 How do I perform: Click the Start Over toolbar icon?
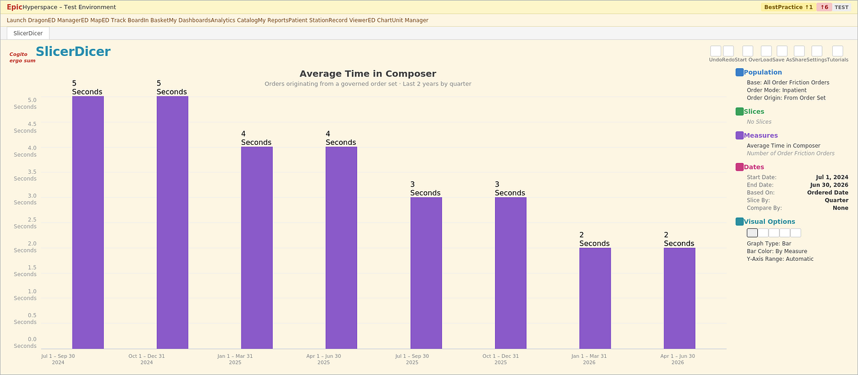pos(748,51)
